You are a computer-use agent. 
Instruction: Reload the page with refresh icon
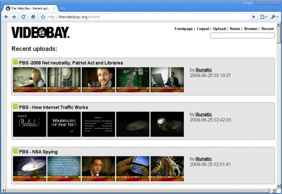[x=23, y=17]
